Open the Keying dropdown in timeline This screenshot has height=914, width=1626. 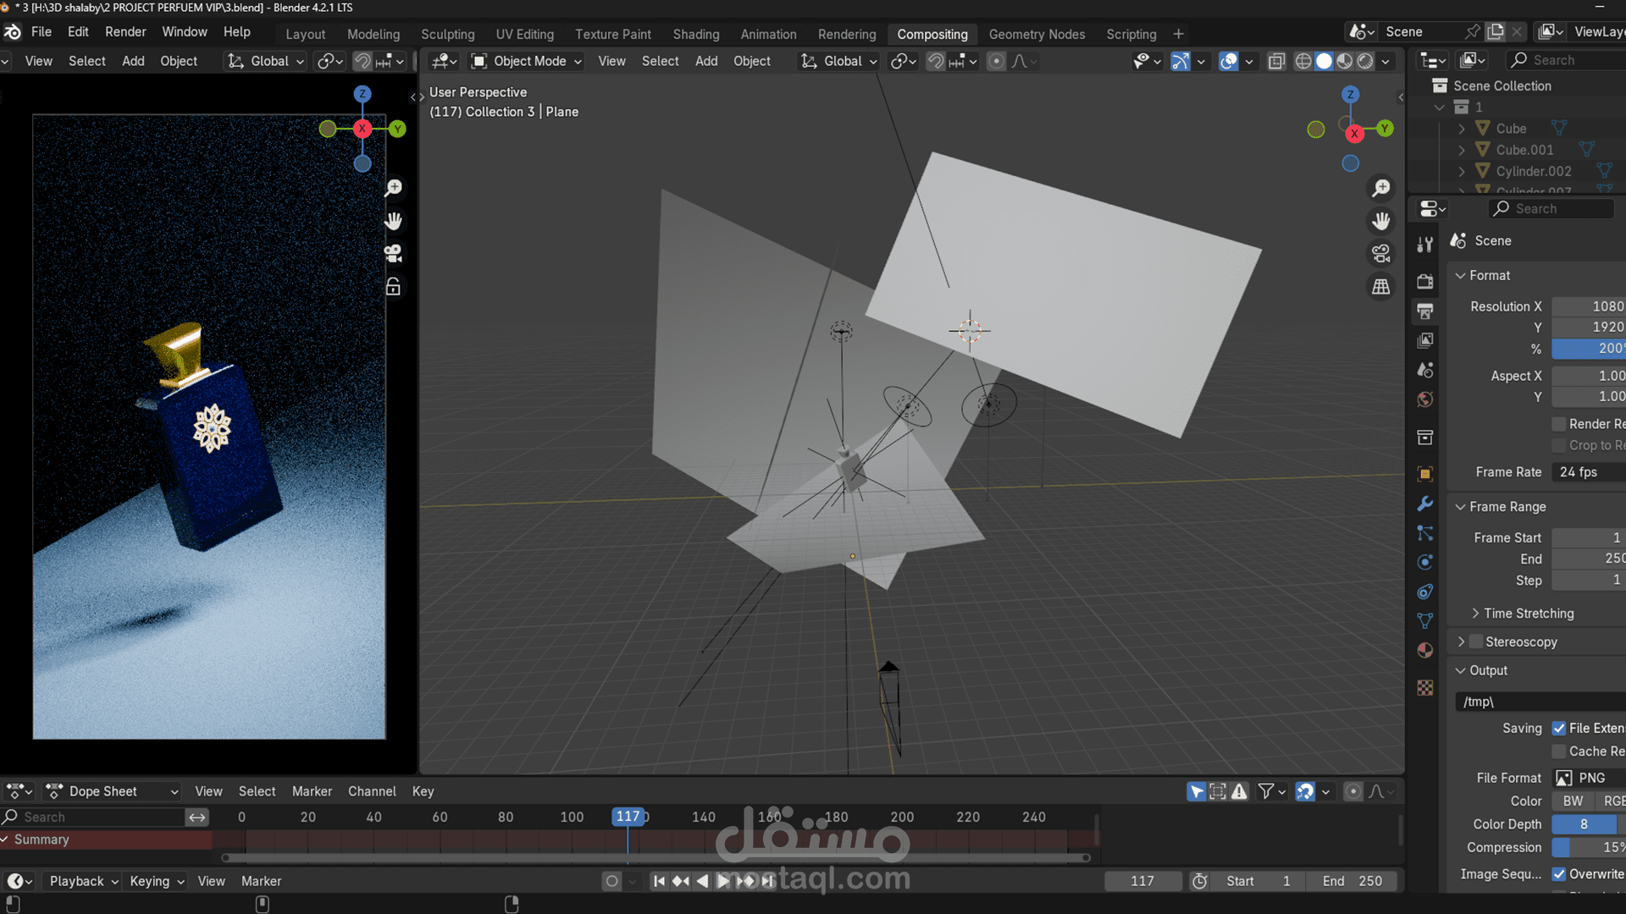[x=157, y=881]
